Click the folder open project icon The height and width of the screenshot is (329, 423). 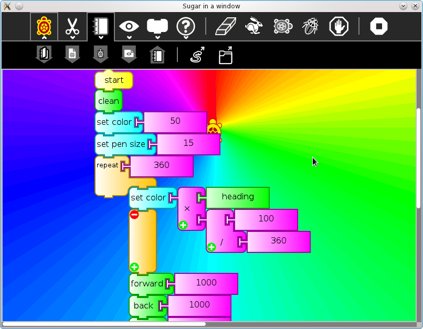226,55
